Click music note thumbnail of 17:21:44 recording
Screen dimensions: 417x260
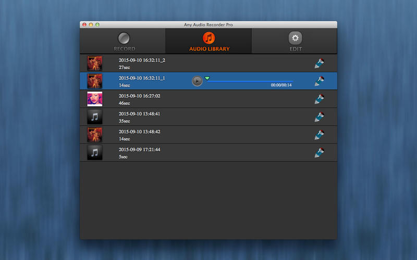click(x=95, y=152)
